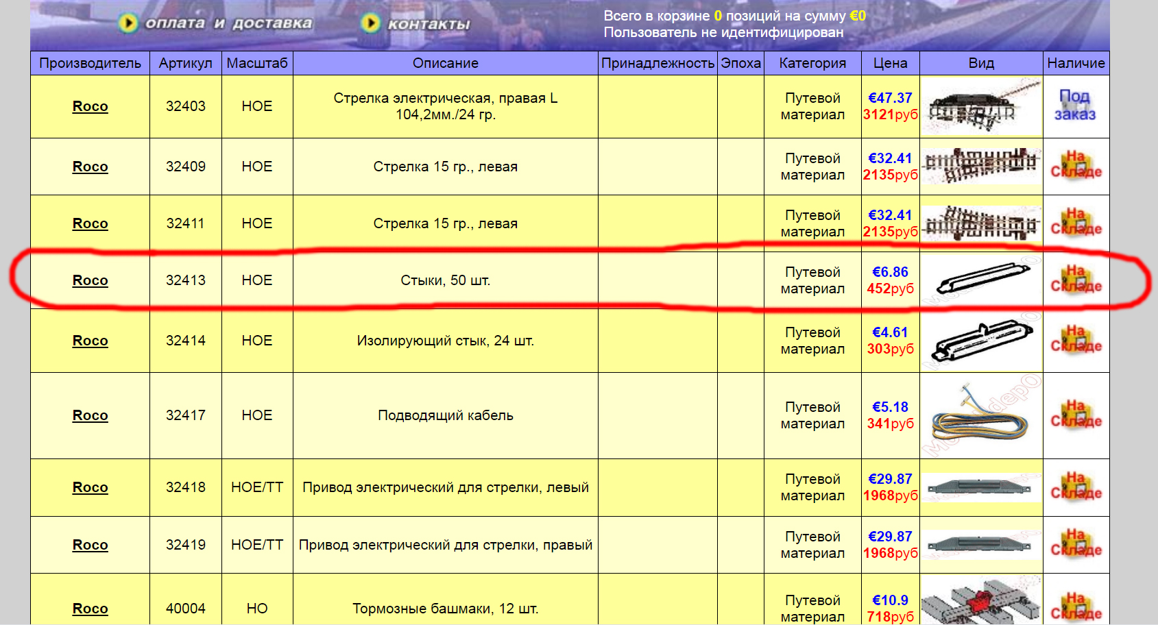Click the На складе icon for 32417

click(x=1076, y=414)
